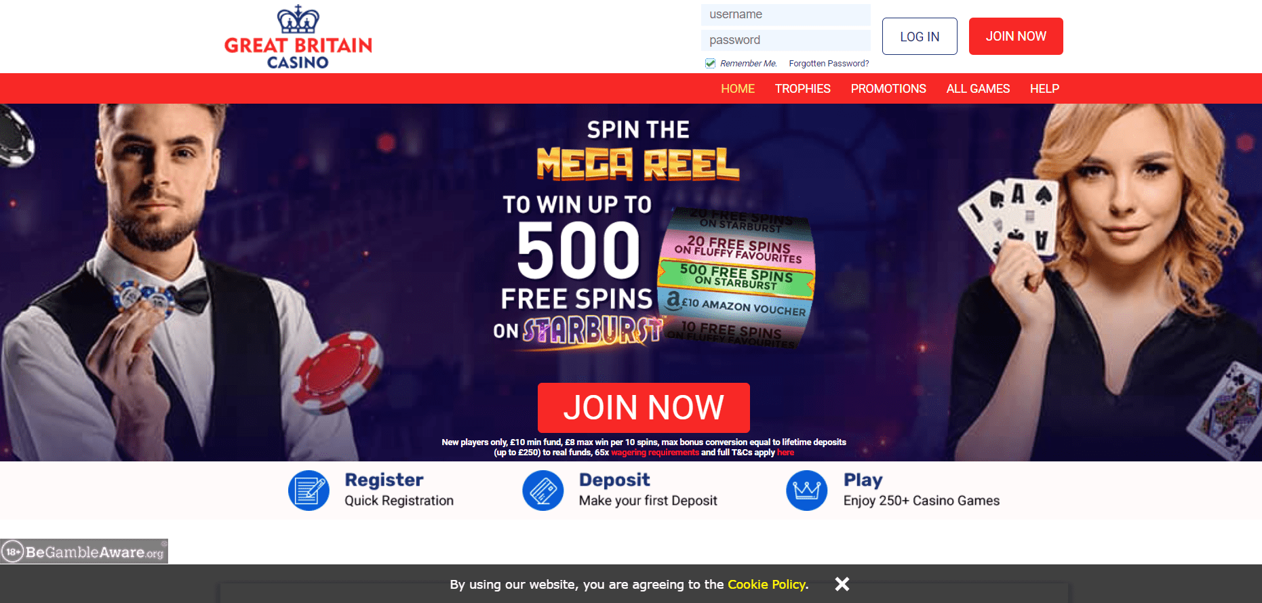The image size is (1262, 603).
Task: Go to the Promotions page
Action: [888, 89]
